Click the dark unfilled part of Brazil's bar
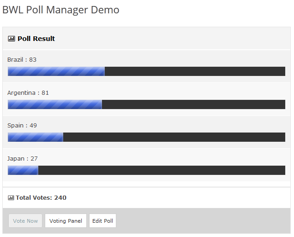Viewport: 294px width, 237px height. [195, 71]
